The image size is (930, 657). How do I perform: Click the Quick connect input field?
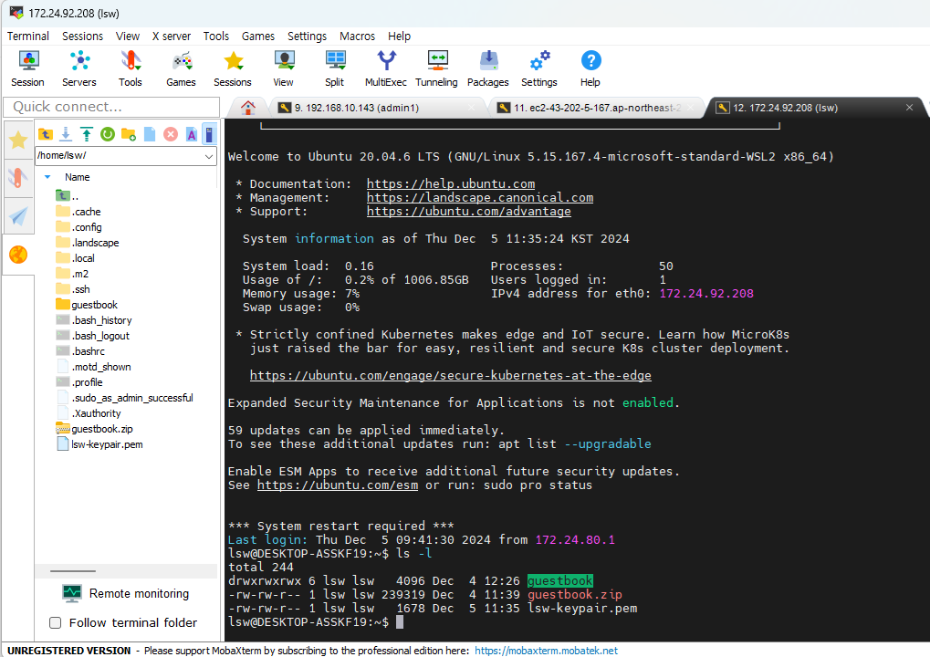pos(111,107)
